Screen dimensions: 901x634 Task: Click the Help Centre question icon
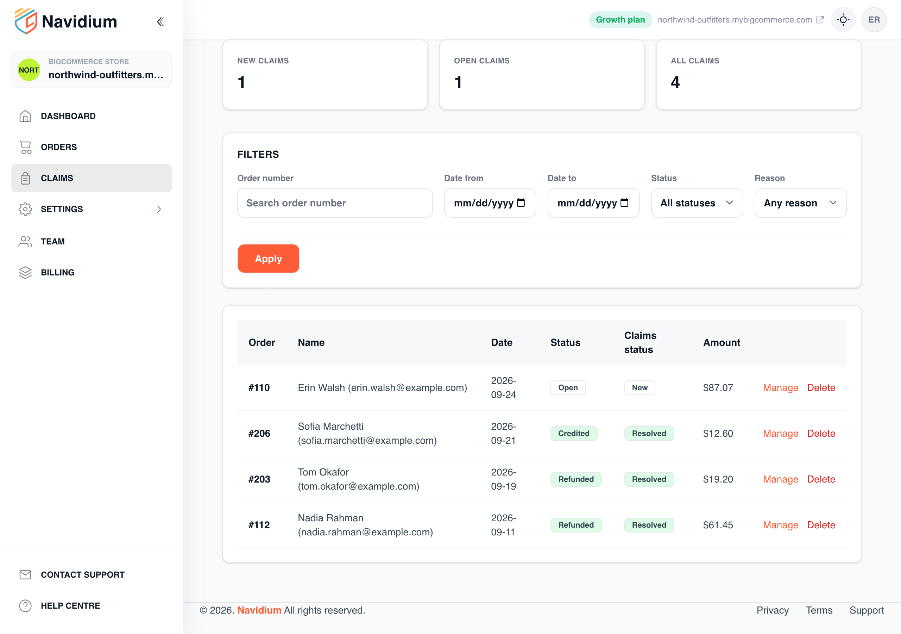tap(25, 606)
